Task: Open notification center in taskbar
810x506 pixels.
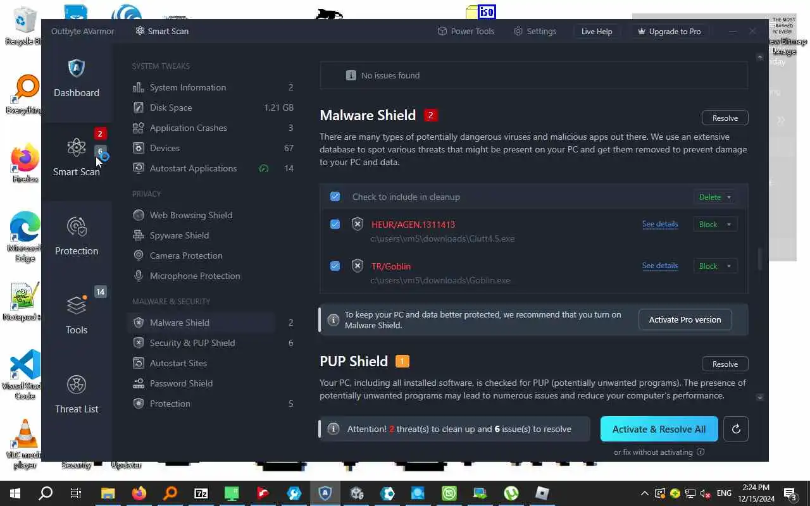Action: point(790,493)
